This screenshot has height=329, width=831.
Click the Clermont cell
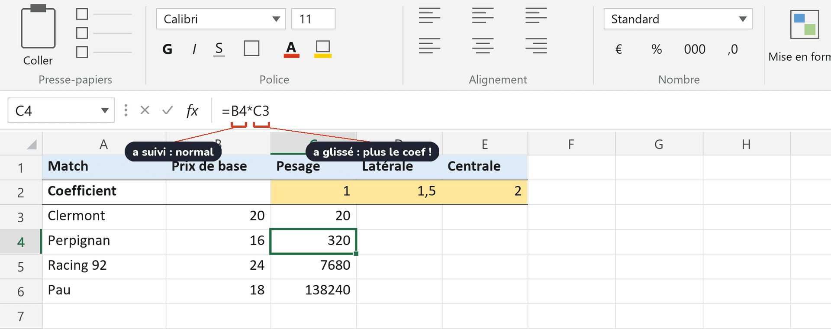[x=104, y=217]
